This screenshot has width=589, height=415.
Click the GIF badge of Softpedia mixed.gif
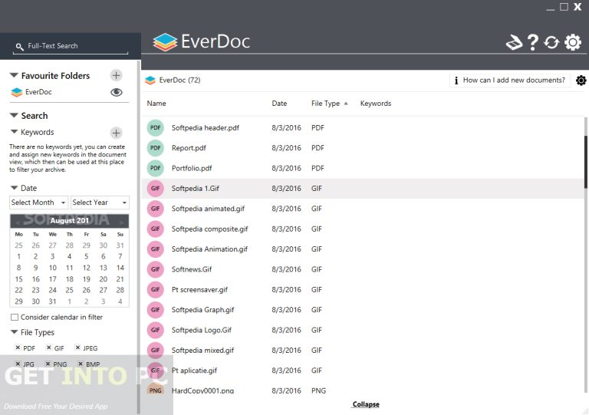tap(155, 351)
